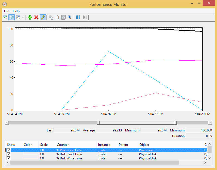Open the graph type dropdown arrow
217x170 pixels.
pyautogui.click(x=23, y=17)
